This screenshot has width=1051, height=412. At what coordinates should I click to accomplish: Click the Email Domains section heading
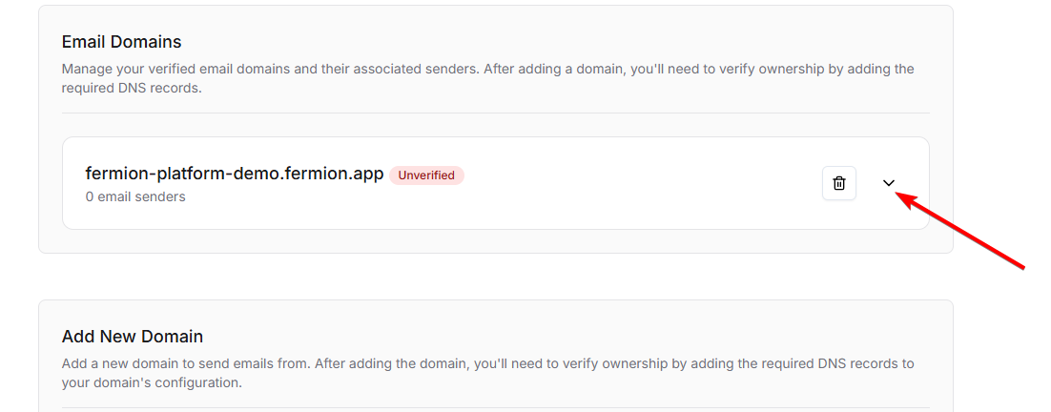coord(121,42)
